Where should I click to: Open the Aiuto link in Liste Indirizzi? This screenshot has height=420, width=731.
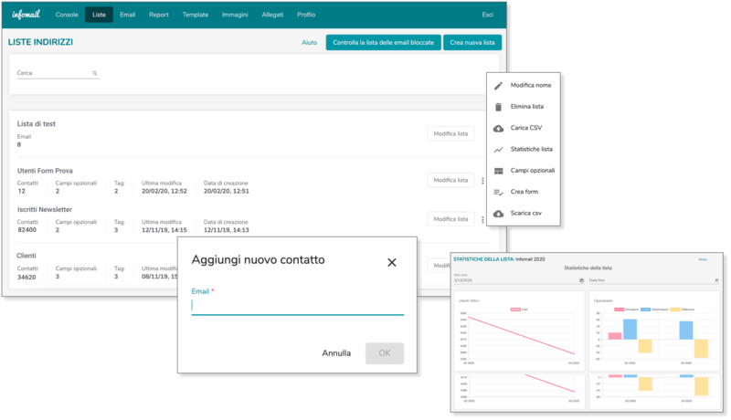(309, 42)
